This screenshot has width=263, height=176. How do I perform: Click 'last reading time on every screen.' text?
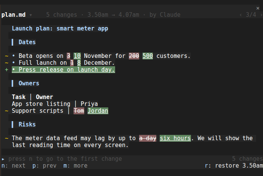click(x=70, y=145)
